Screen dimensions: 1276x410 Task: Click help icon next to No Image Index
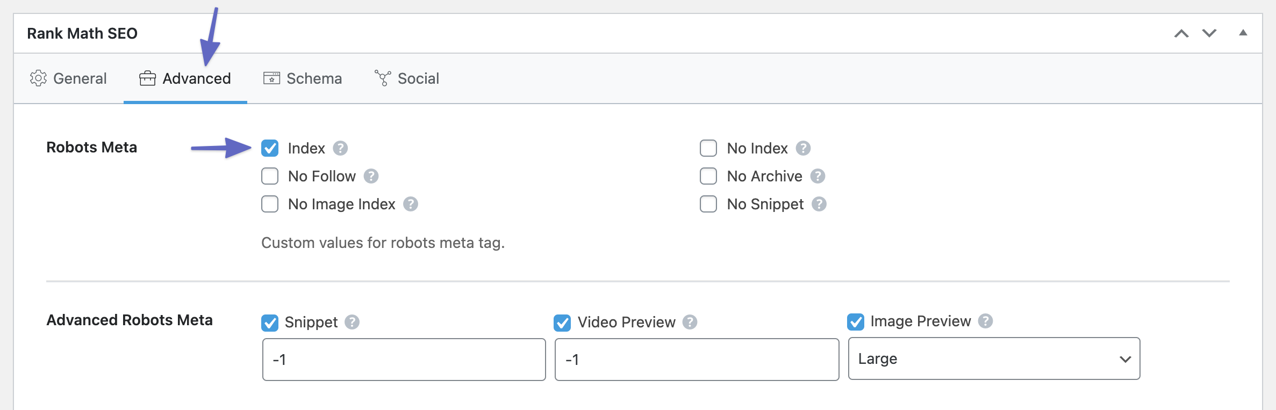pos(411,204)
